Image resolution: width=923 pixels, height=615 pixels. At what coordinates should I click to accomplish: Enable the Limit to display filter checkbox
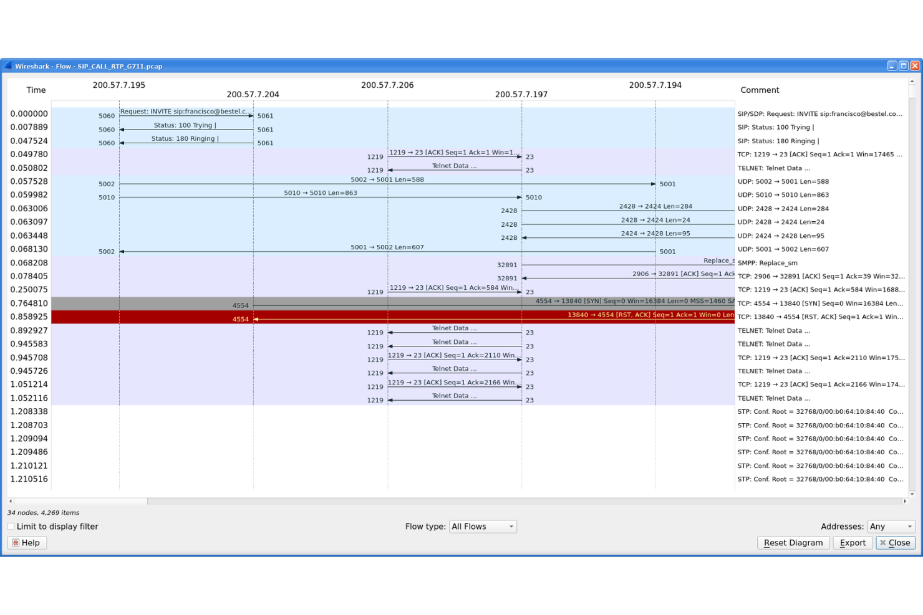click(11, 526)
